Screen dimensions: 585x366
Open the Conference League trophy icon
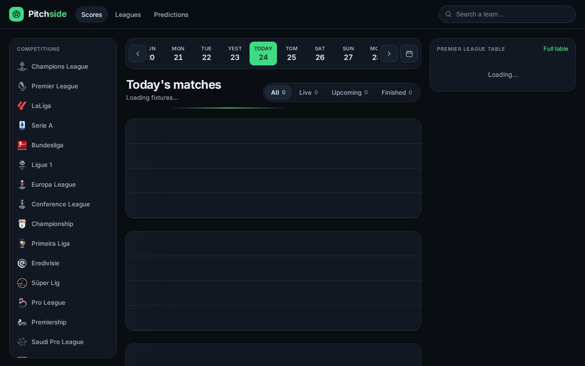click(x=22, y=204)
